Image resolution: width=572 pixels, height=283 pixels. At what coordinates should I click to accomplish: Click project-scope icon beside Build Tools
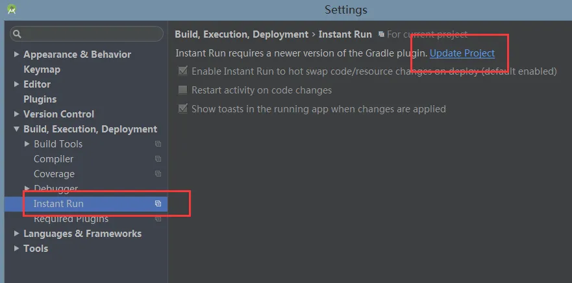coord(158,144)
